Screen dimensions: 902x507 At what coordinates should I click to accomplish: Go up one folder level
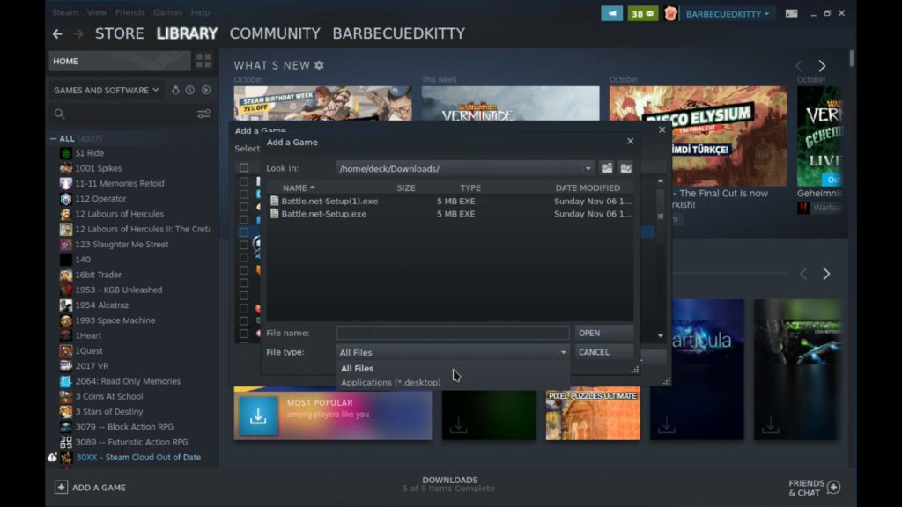[607, 168]
